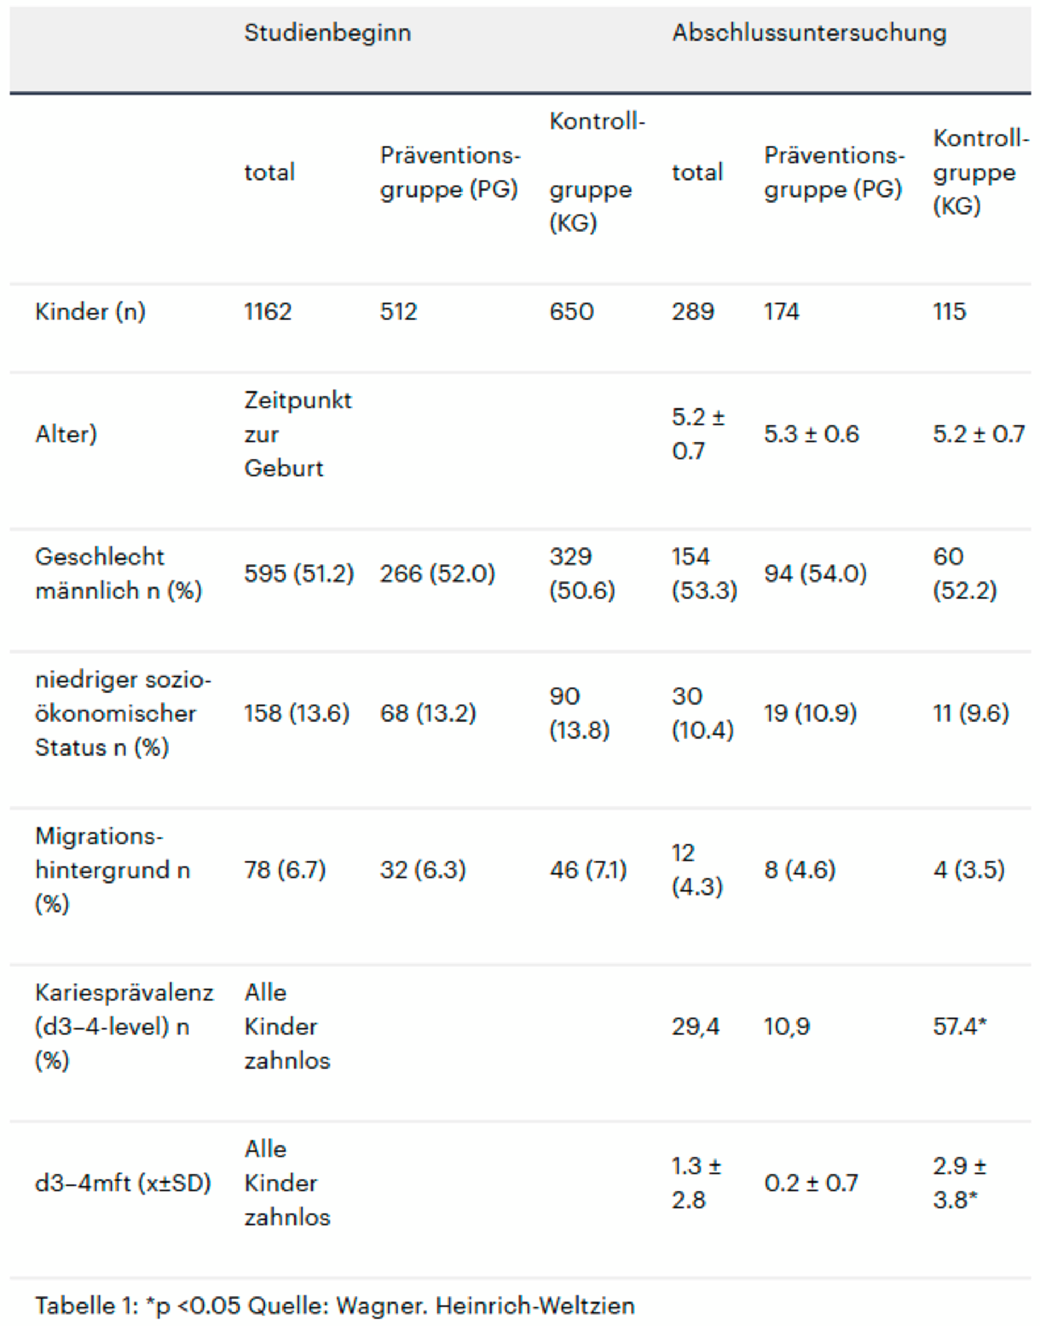Click the Studienbeginn column header
Viewport: 1040px width, 1326px height.
(327, 33)
